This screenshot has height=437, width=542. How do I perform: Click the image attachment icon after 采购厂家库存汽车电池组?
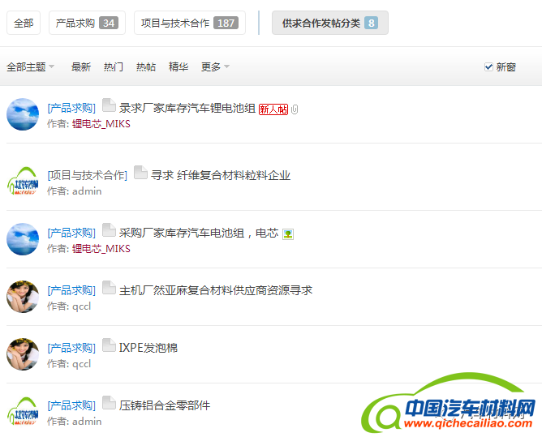click(x=288, y=234)
